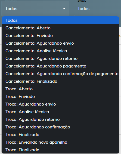Choose Cancelamento: Aguardando confirmação de pagamento

point(60,74)
